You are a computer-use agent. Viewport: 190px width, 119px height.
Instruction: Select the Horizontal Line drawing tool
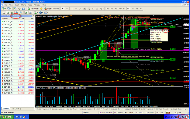point(76,9)
